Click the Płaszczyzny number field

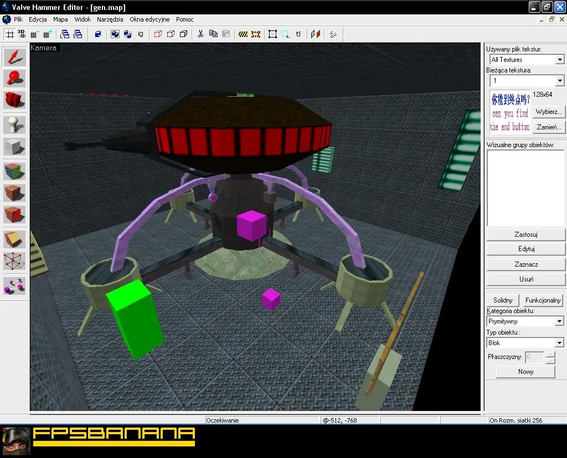[x=534, y=357]
